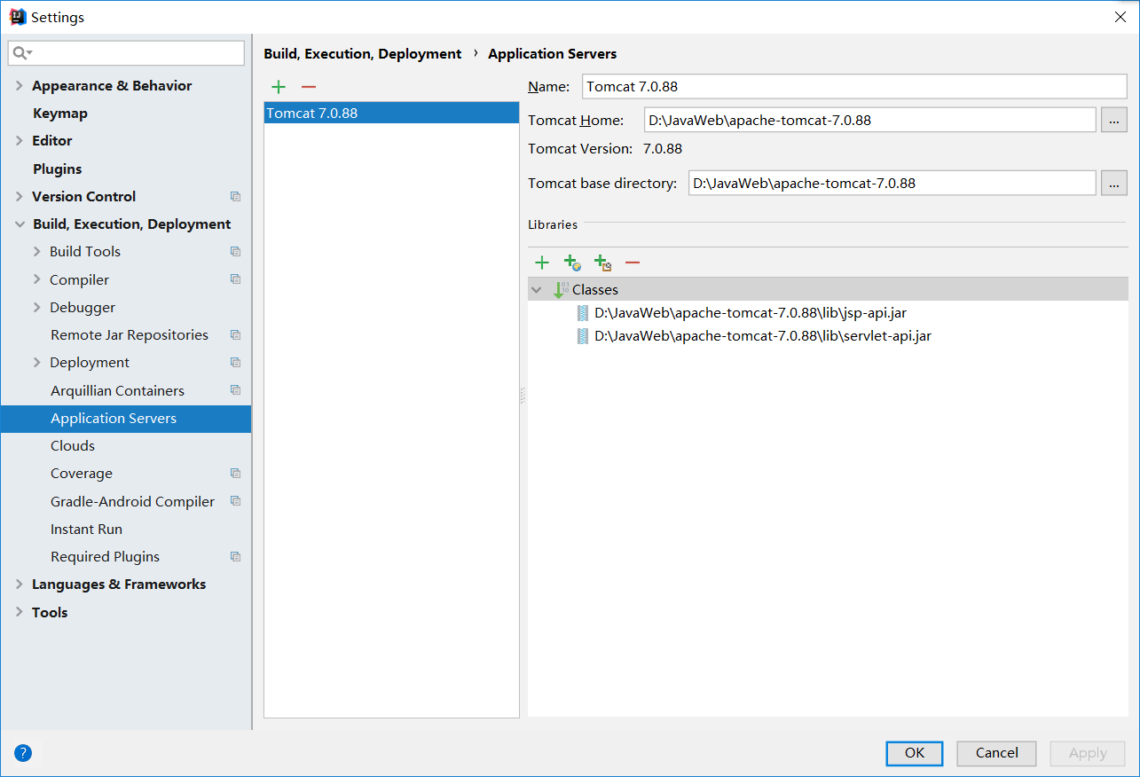Expand the Build Tools node

point(37,252)
